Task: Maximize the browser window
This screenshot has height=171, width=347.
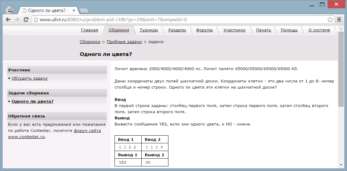Action: point(322,4)
